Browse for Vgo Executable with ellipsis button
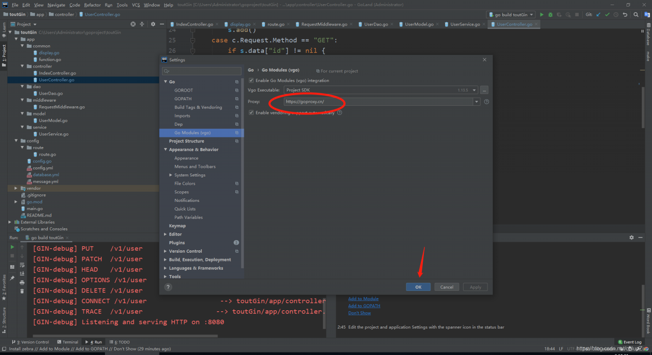The width and height of the screenshot is (652, 355). tap(484, 90)
